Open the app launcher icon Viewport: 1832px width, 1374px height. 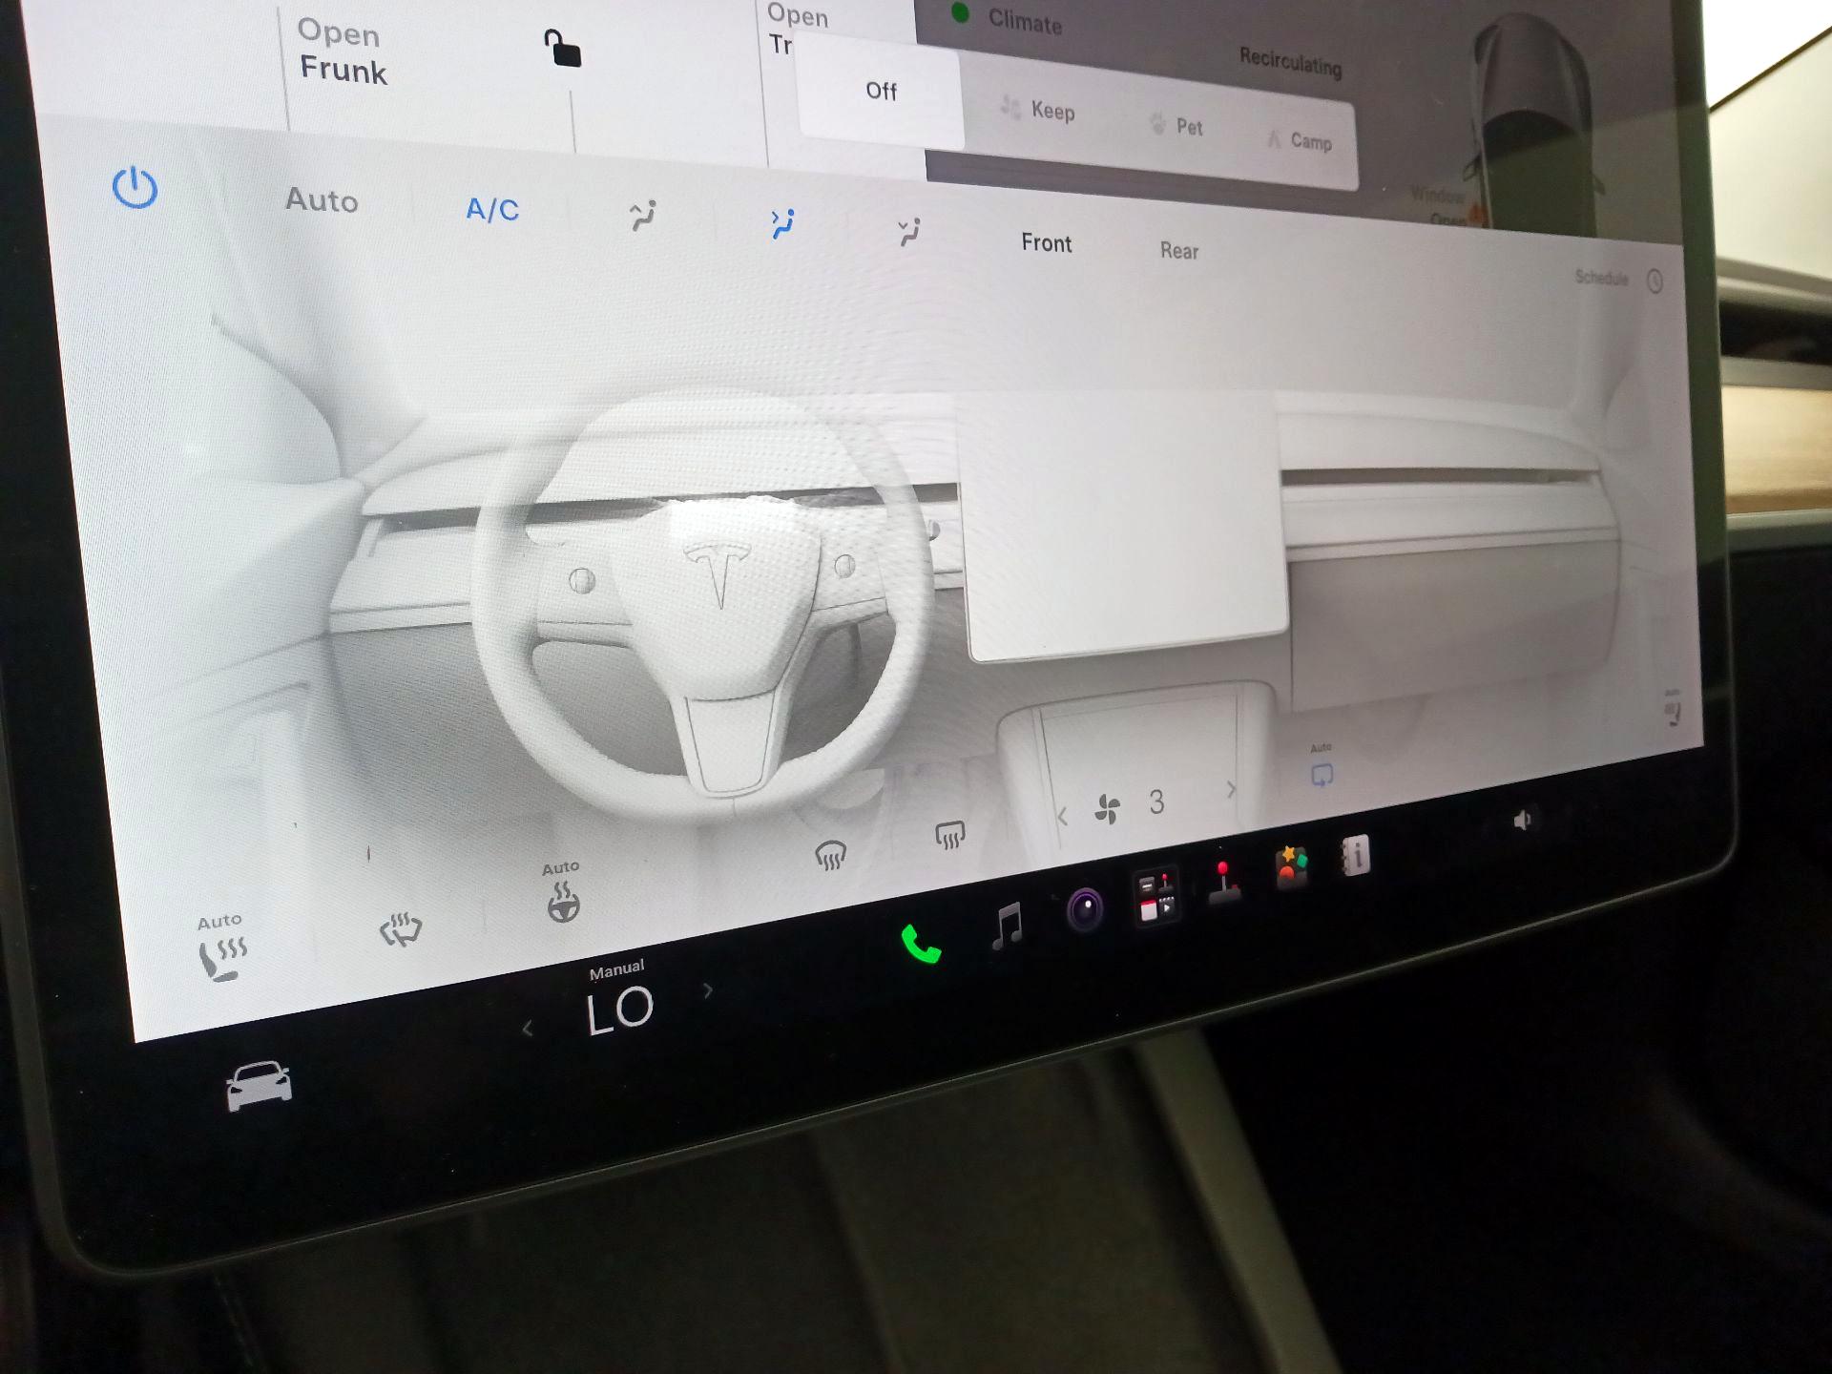[1156, 896]
